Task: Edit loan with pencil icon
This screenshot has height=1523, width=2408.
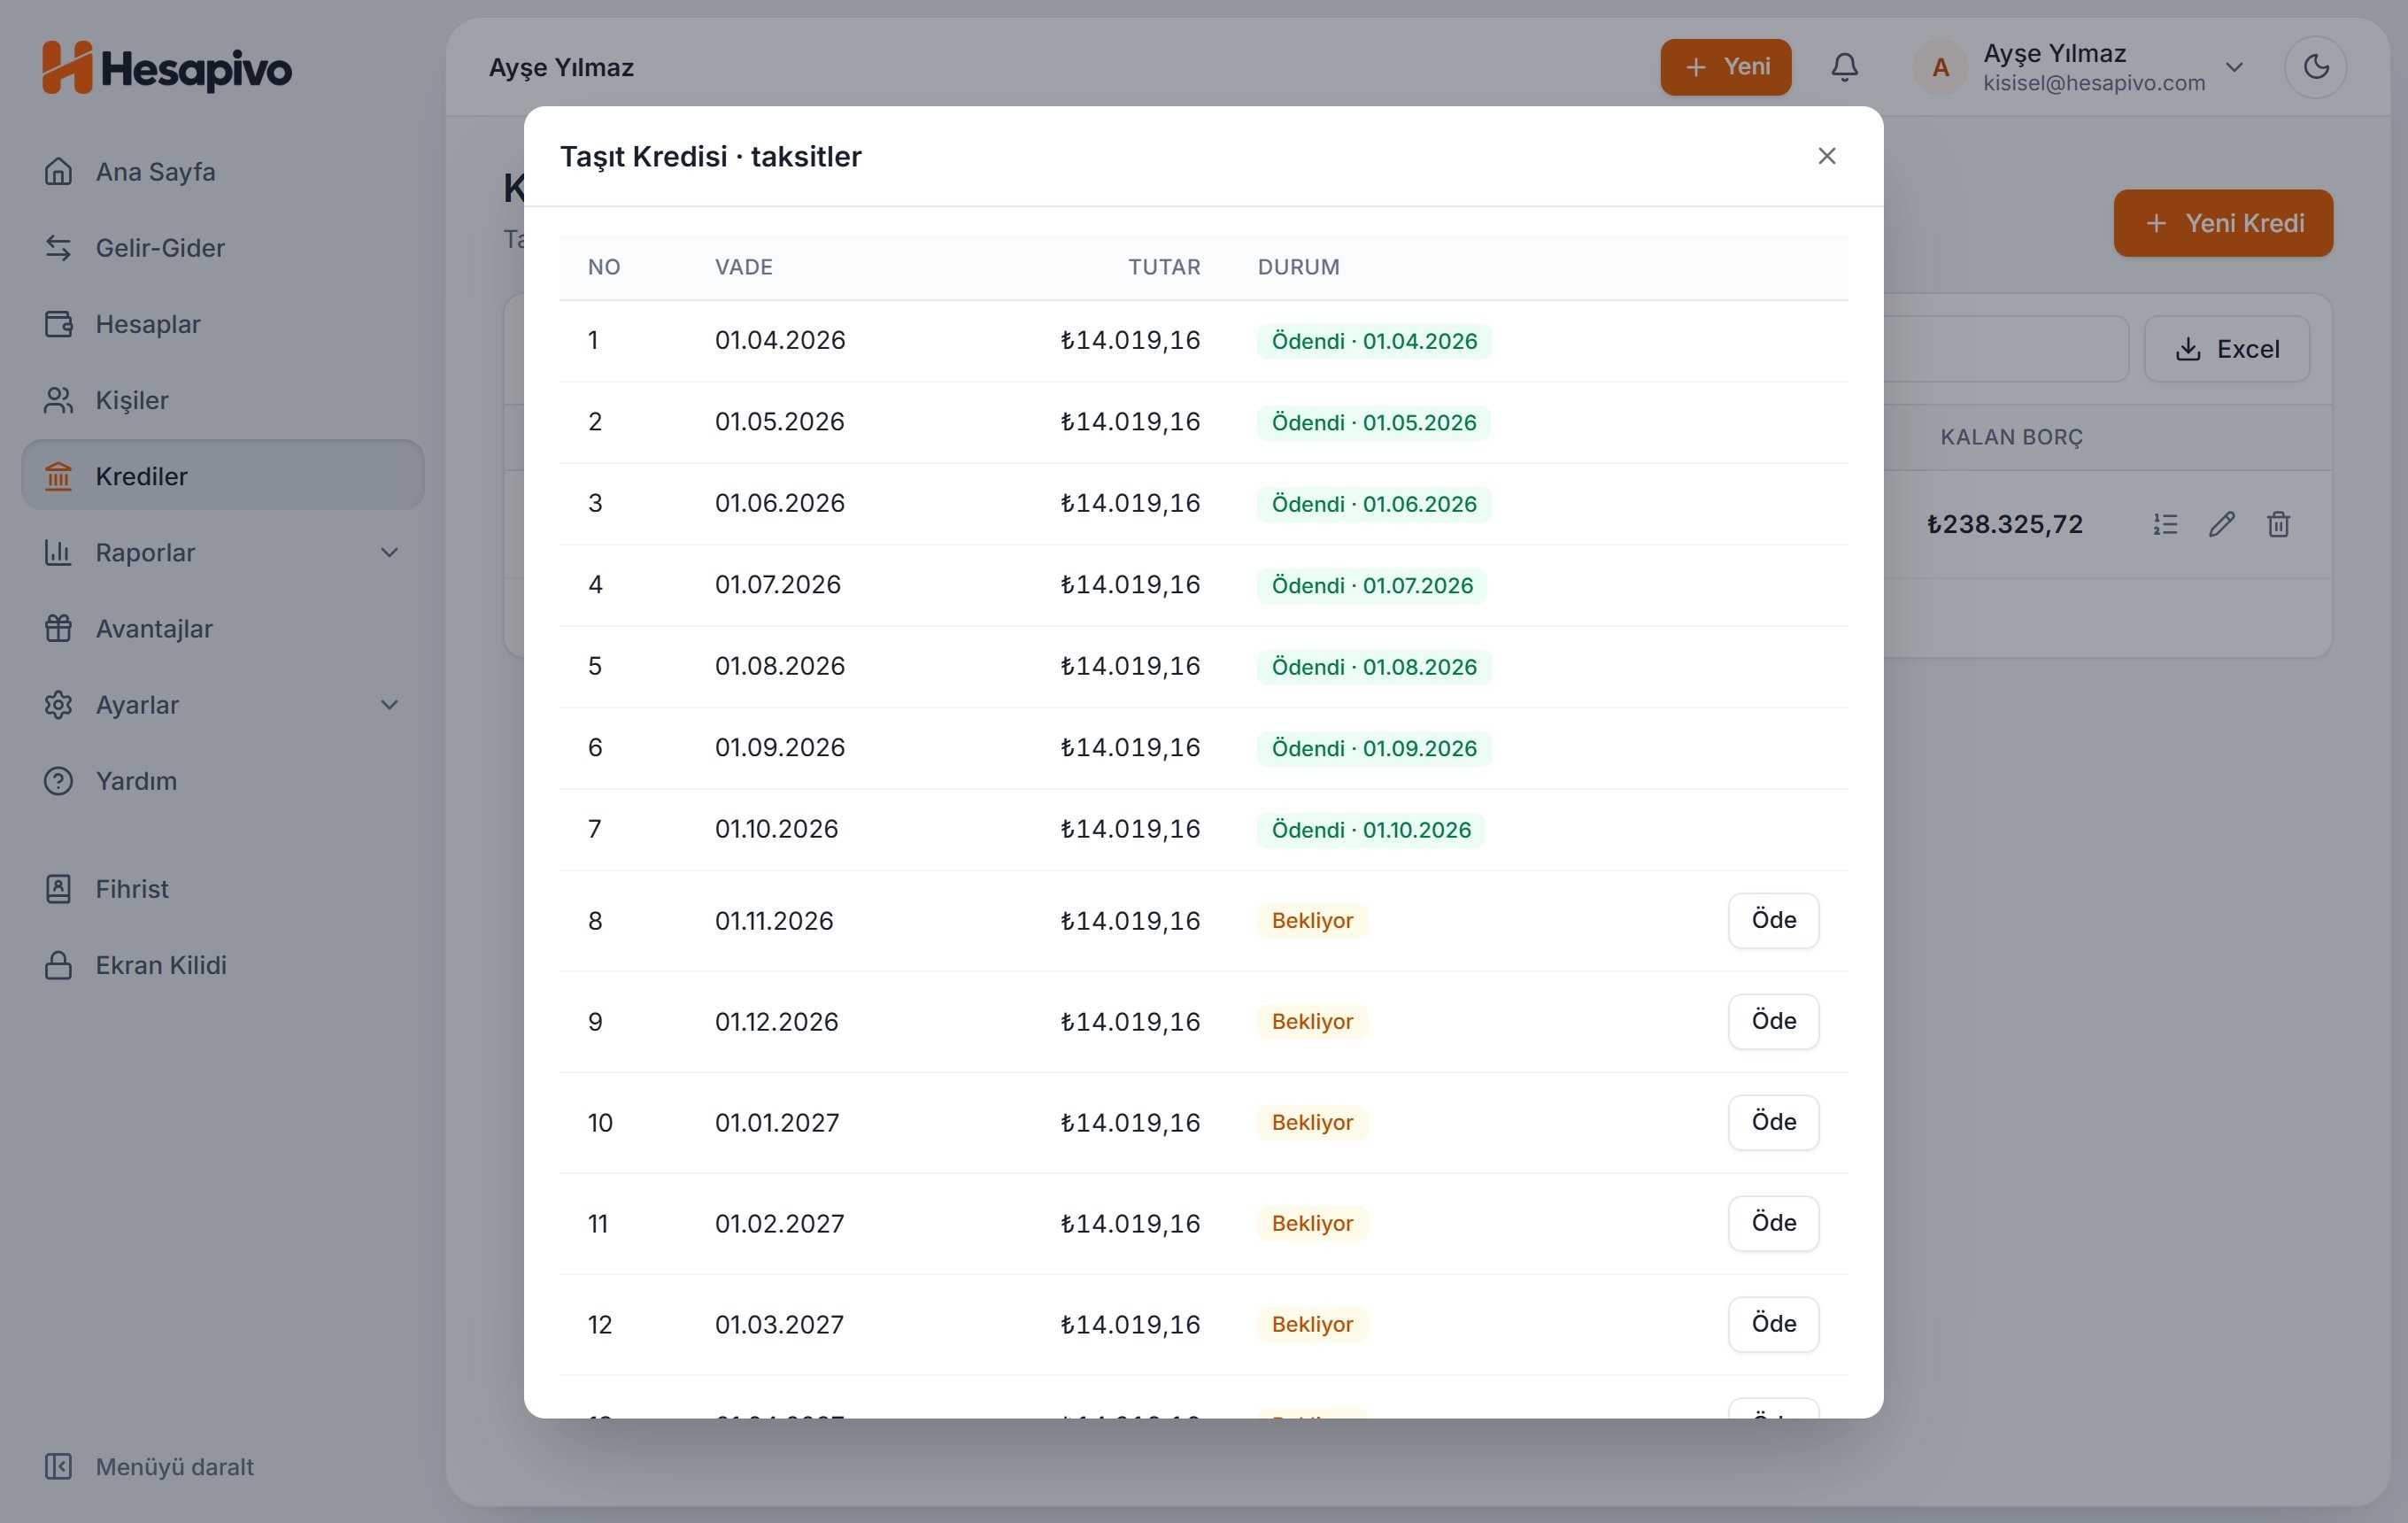Action: [2221, 524]
